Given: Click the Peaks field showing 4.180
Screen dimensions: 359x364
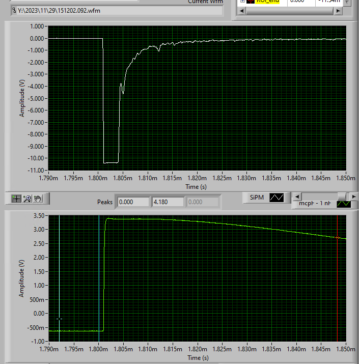Looking at the screenshot, I should 168,202.
